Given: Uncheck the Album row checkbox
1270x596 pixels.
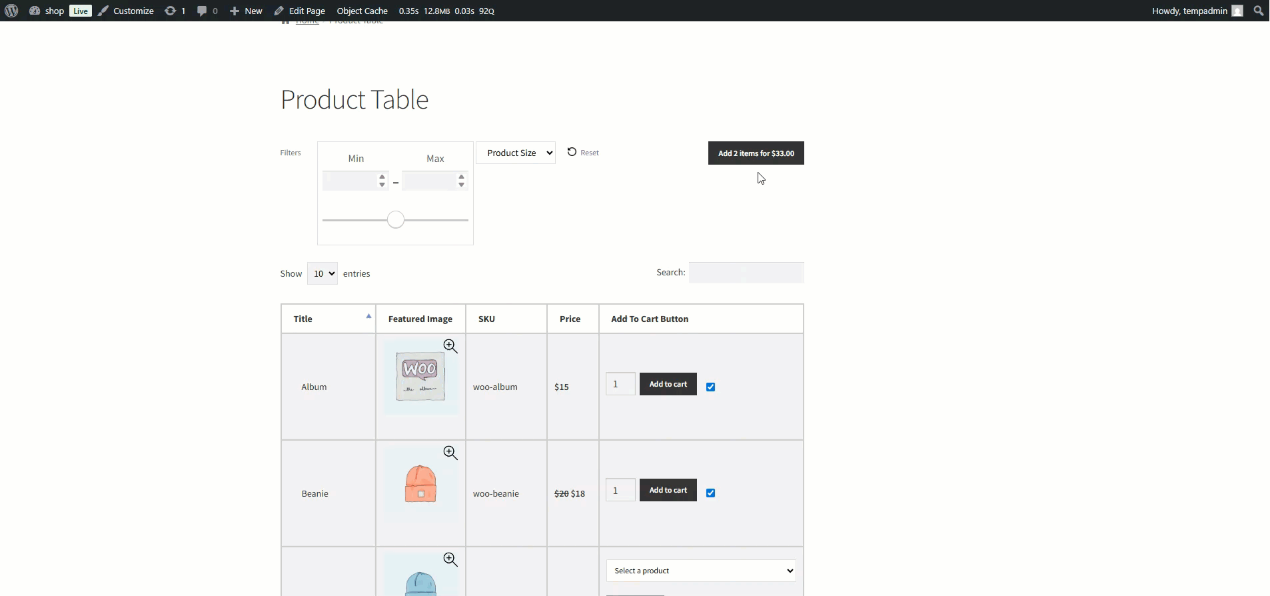Looking at the screenshot, I should 711,387.
